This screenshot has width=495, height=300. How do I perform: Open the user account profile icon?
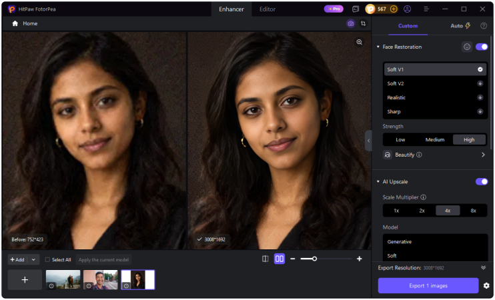coord(407,9)
